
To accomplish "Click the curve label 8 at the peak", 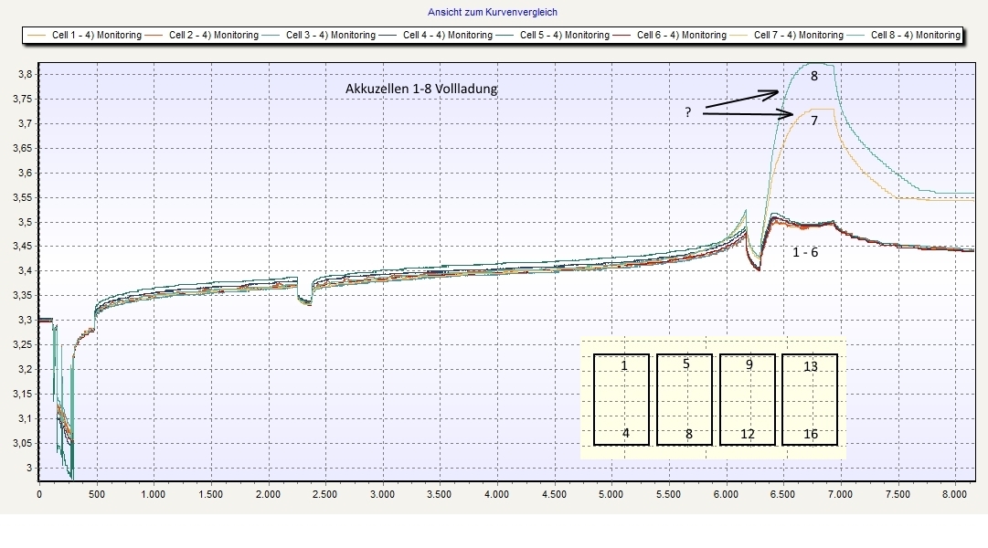I will [813, 78].
